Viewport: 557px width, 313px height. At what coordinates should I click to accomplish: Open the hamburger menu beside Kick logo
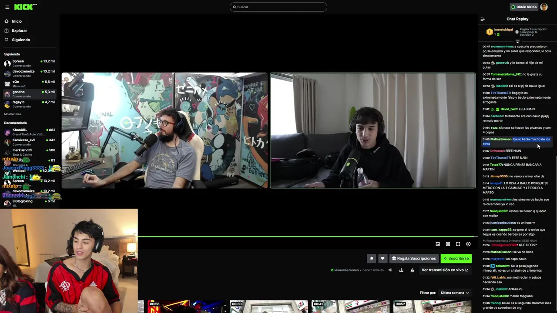(7, 7)
